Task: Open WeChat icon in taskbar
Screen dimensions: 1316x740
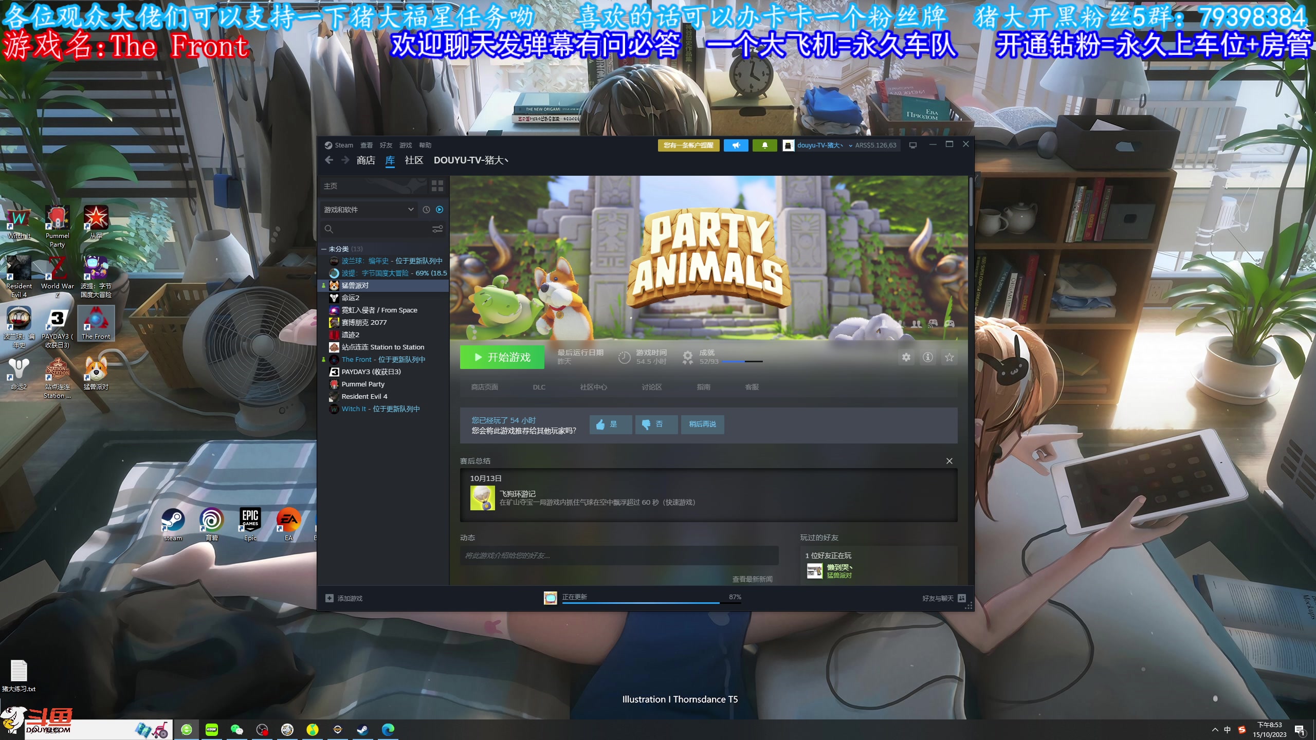Action: pyautogui.click(x=237, y=730)
